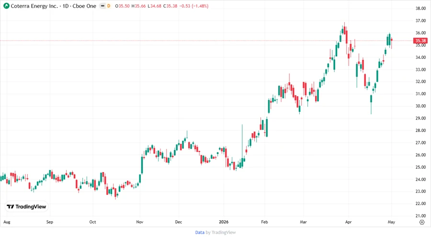Open chart settings gear icon
The image size is (431, 238).
click(x=422, y=222)
